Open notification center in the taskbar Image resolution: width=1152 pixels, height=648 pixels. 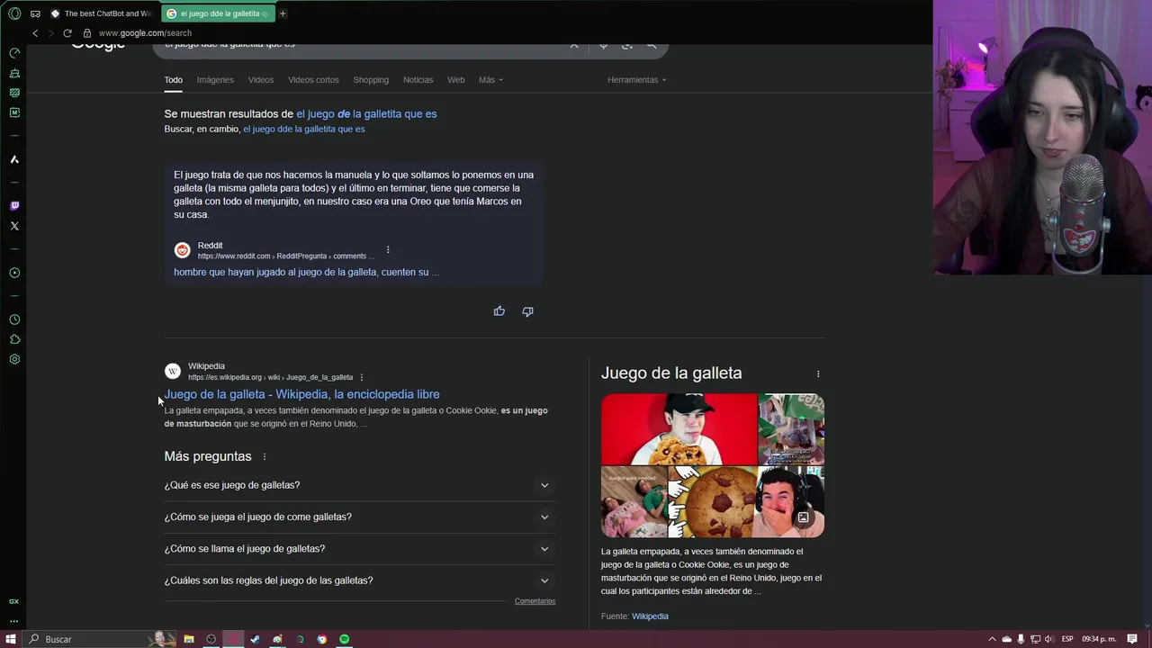point(1132,639)
